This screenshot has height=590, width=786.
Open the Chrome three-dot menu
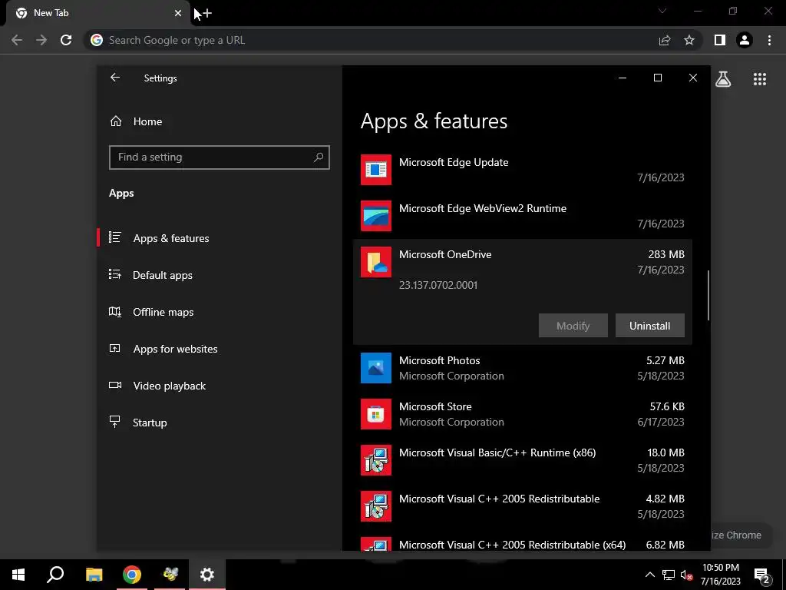769,40
